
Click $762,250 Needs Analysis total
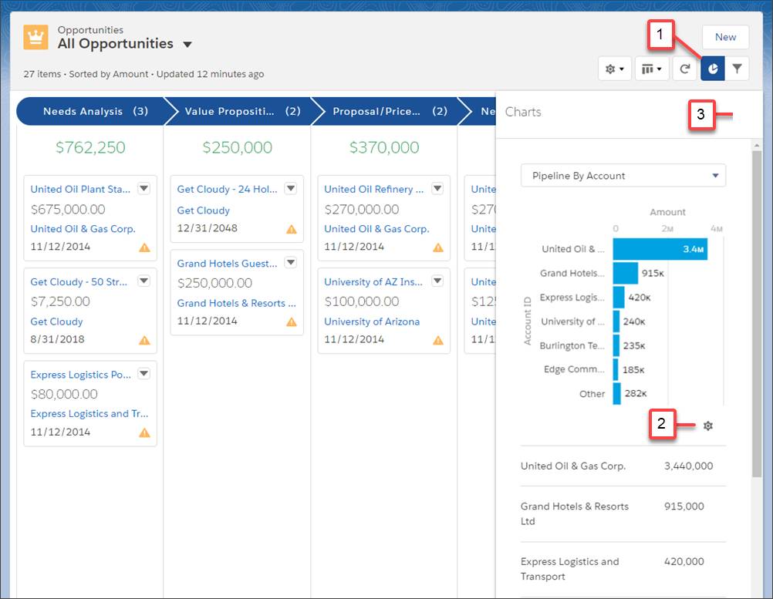tap(90, 147)
